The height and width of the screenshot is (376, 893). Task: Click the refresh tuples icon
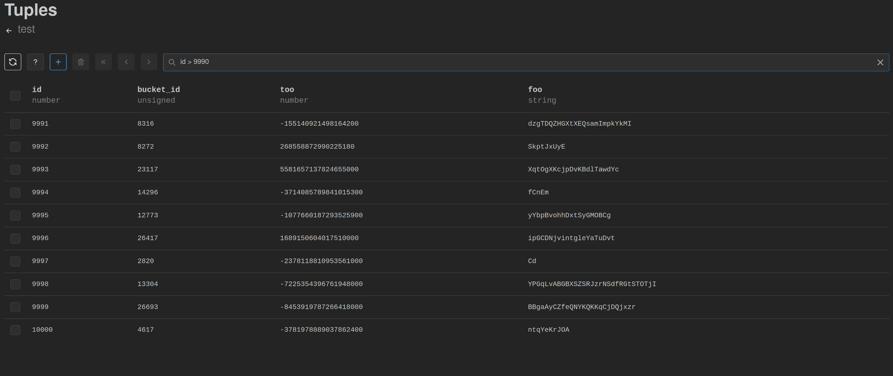pyautogui.click(x=13, y=62)
